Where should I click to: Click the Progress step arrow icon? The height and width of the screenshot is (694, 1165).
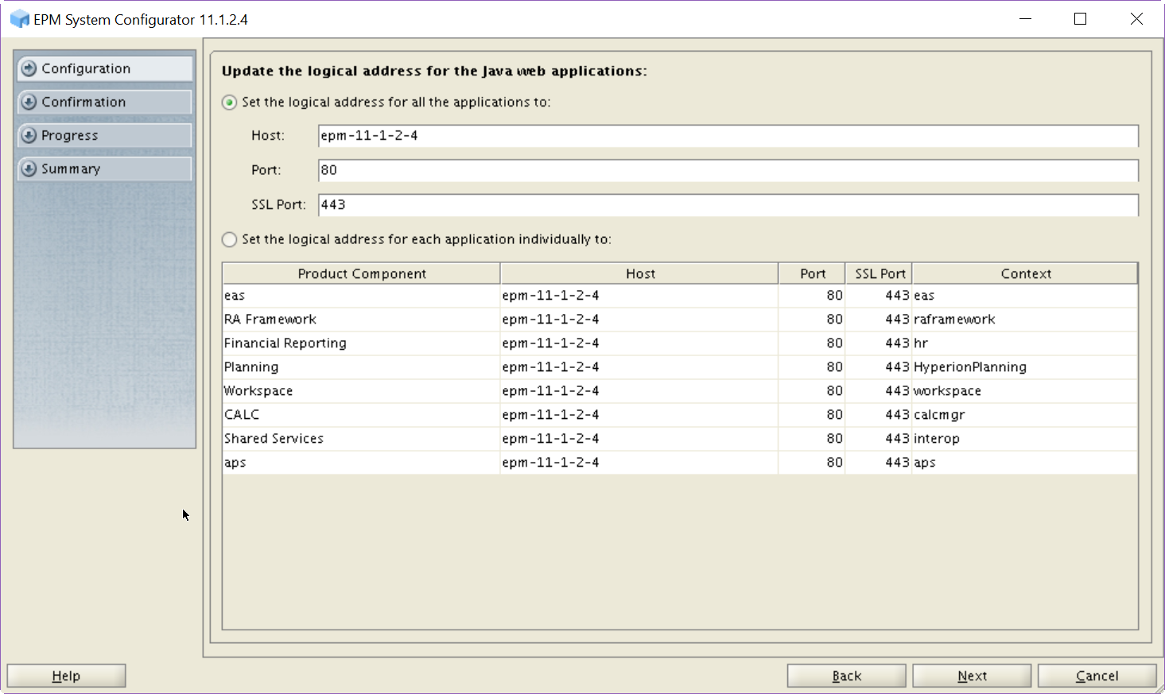pyautogui.click(x=29, y=135)
